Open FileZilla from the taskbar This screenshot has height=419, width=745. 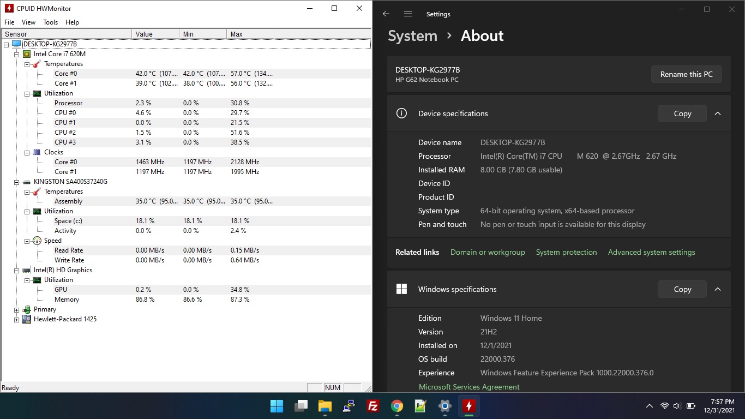373,406
